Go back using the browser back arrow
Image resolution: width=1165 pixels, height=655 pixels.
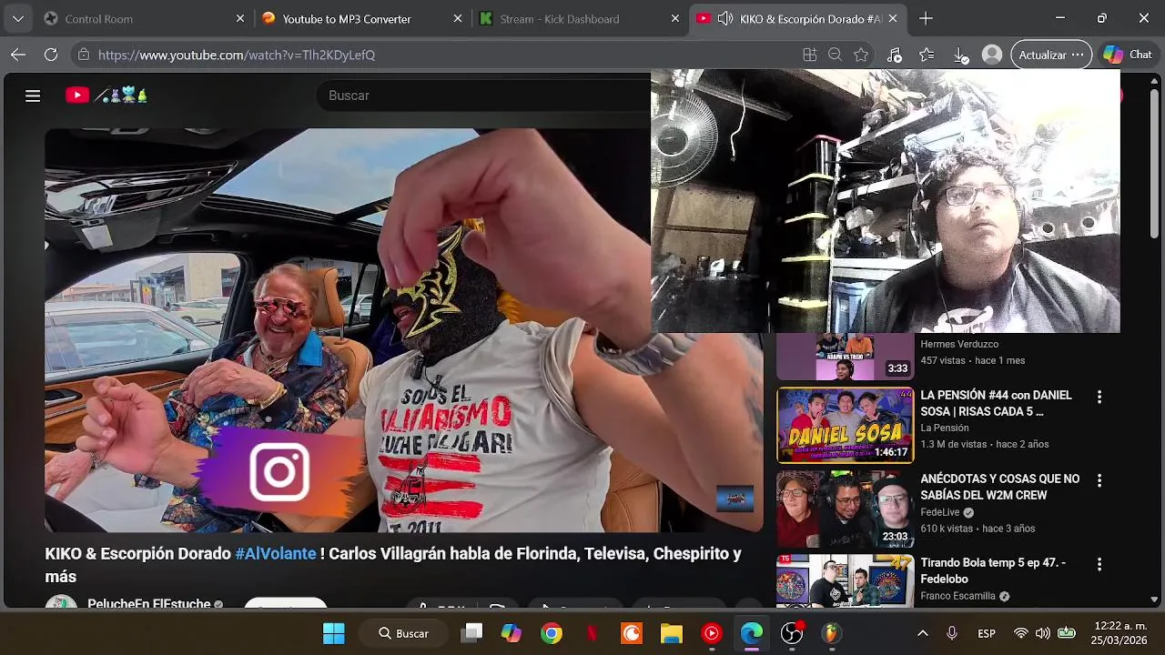(x=18, y=55)
